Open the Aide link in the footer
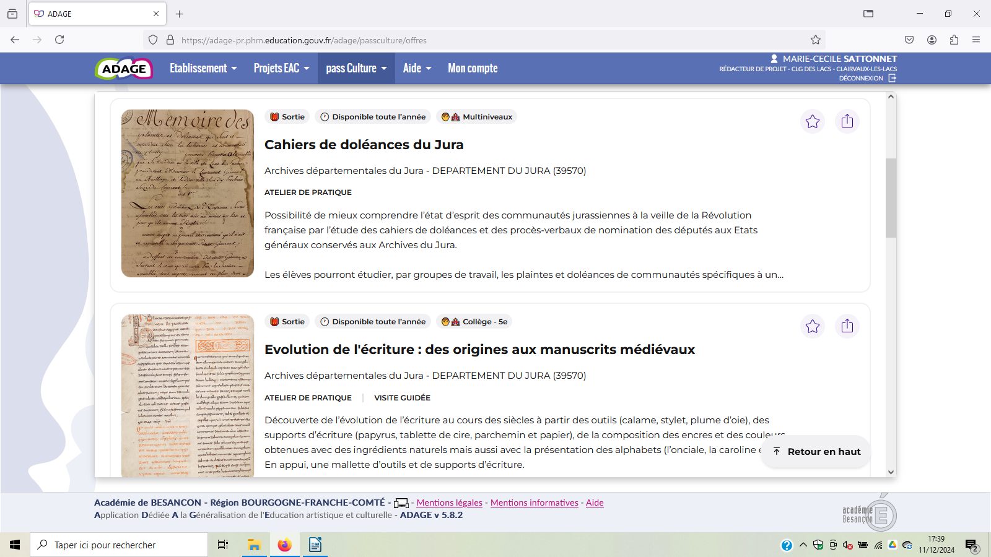The height and width of the screenshot is (557, 991). coord(595,503)
